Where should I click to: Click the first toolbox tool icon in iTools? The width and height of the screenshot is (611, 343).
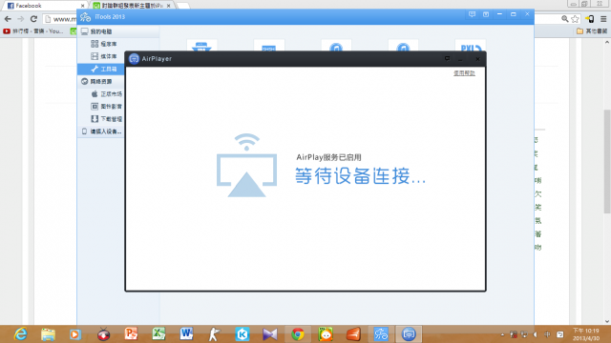point(201,46)
